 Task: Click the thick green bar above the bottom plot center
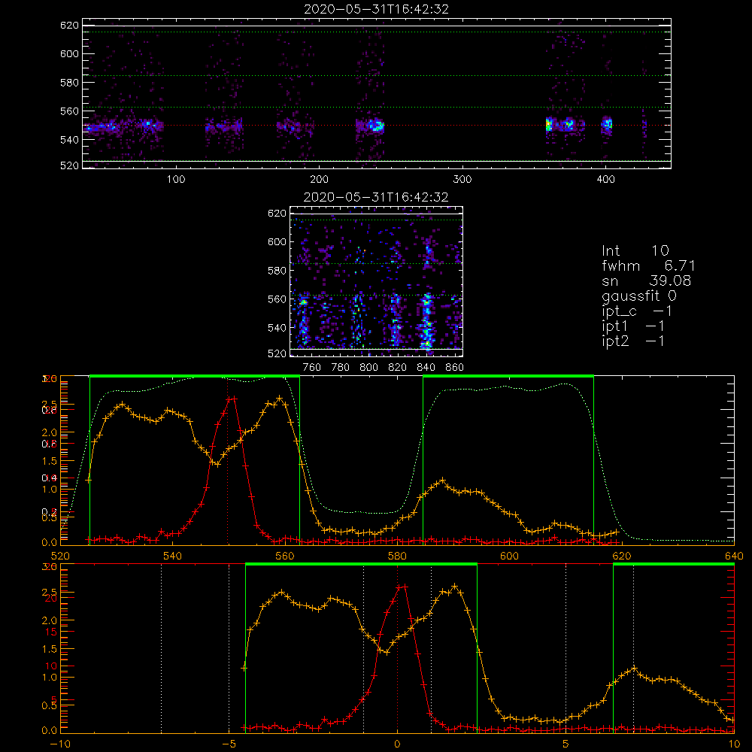click(361, 565)
